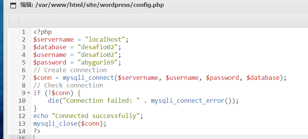Click the window icon beside the file title
The height and width of the screenshot is (139, 308).
coord(13,5)
